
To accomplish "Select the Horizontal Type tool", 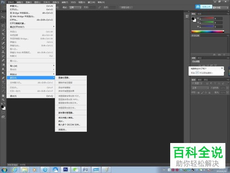I will (3, 82).
